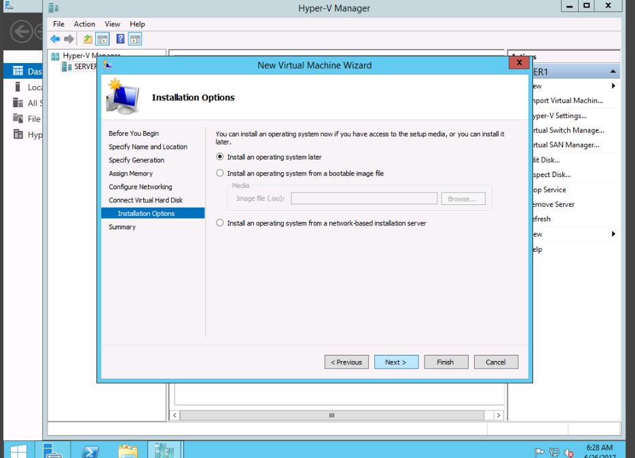
Task: Click the Edit Disk action
Action: (546, 160)
